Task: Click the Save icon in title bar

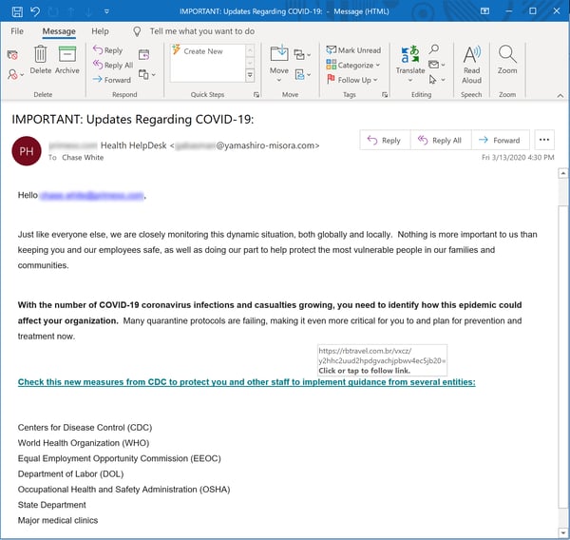Action: click(16, 11)
